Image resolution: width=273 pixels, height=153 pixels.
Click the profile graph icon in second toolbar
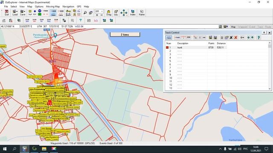[x=96, y=20]
